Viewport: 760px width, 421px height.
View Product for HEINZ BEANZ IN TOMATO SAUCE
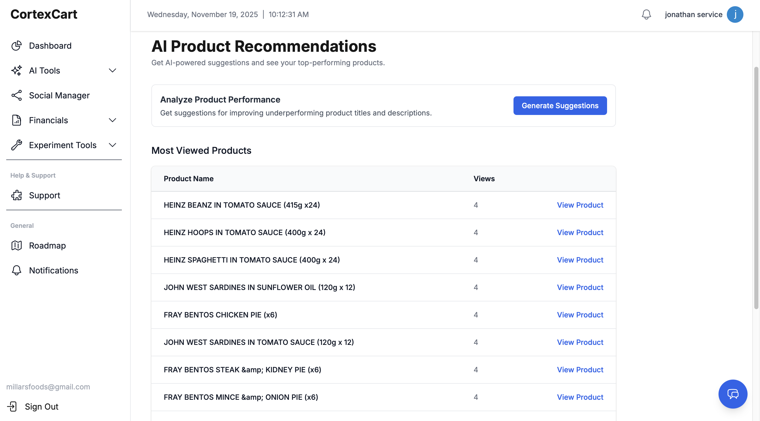[x=580, y=205]
